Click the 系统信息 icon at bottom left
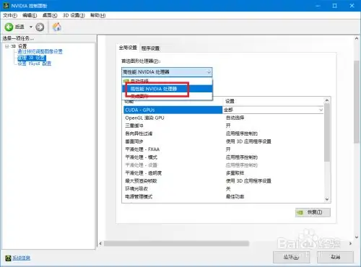This screenshot has width=361, height=267. point(8,258)
